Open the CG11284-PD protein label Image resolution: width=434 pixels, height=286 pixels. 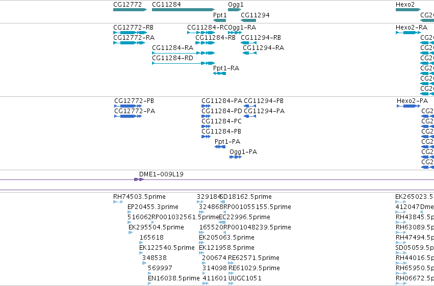(x=222, y=111)
